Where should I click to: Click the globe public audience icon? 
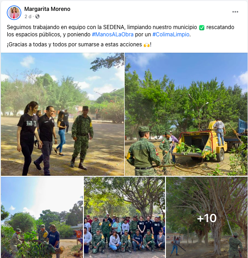tap(38, 16)
